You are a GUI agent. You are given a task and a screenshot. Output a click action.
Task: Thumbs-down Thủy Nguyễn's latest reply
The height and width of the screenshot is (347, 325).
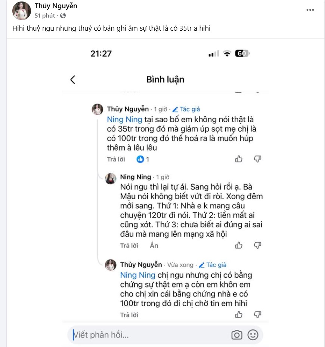coord(257,314)
